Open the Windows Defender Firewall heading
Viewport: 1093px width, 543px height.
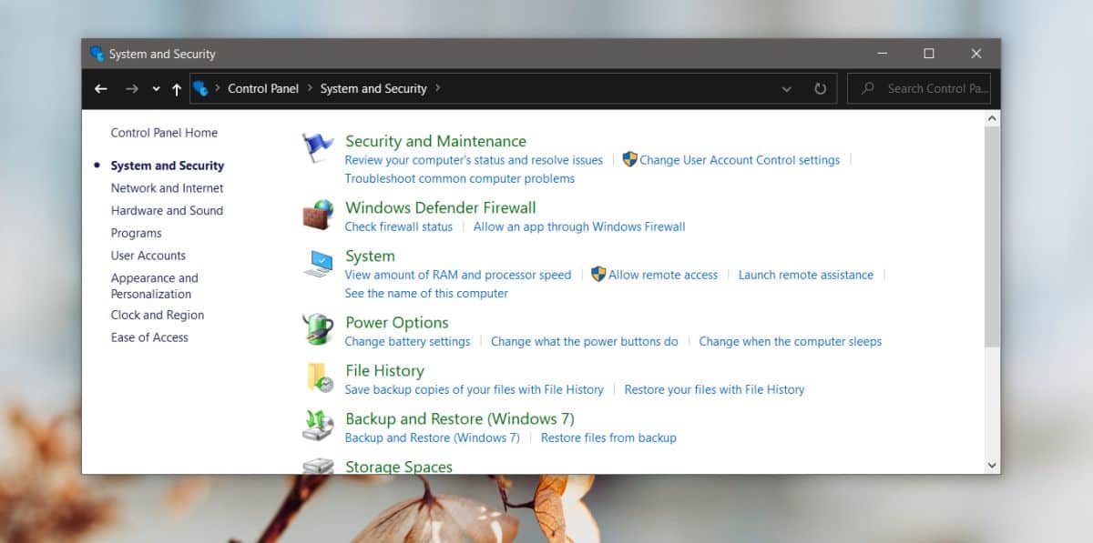(x=440, y=207)
